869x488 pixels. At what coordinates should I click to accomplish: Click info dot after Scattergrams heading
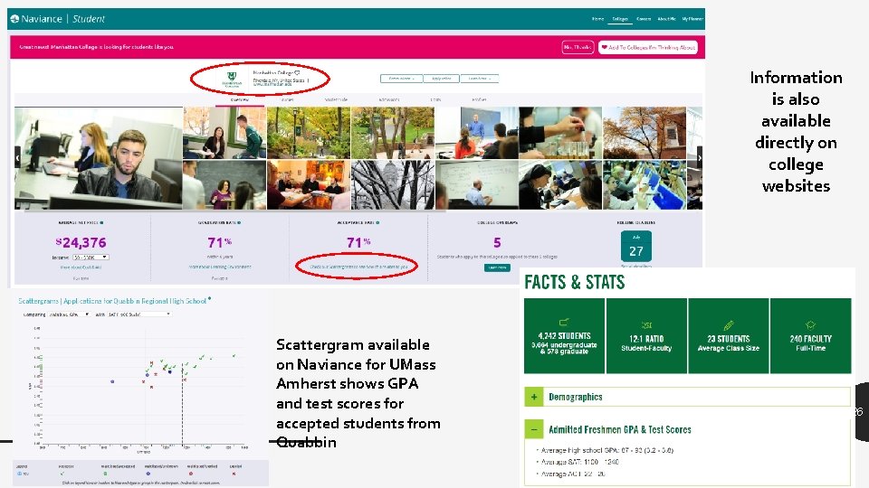(x=209, y=299)
